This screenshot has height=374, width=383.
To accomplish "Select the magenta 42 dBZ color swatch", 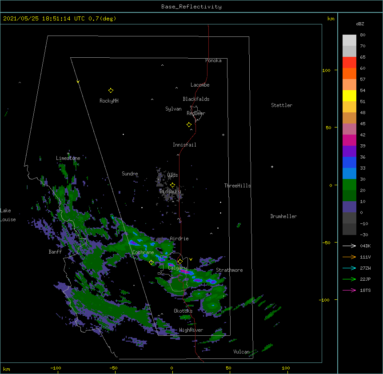I will (349, 140).
